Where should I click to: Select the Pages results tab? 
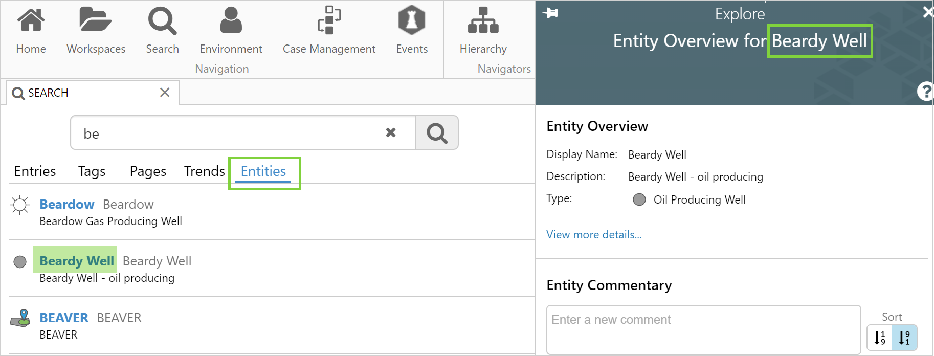pos(148,171)
